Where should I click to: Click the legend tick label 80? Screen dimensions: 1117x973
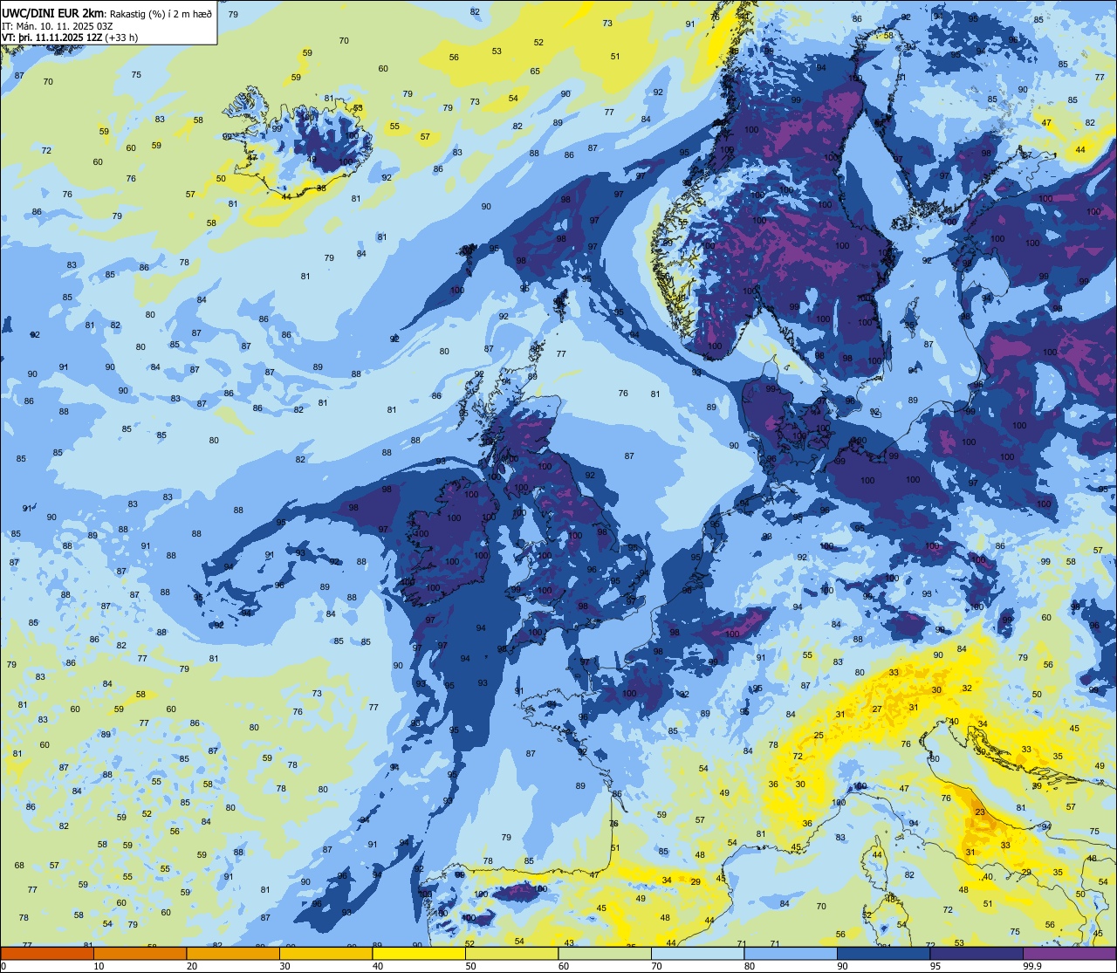tap(750, 966)
